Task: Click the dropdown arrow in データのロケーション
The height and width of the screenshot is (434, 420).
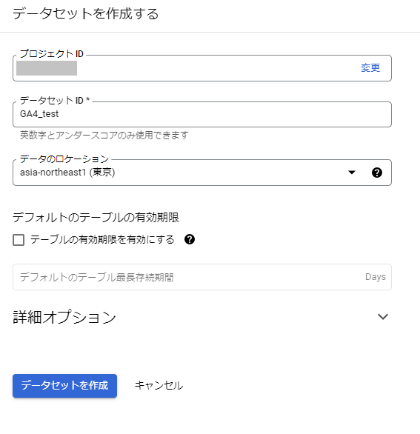Action: (x=352, y=173)
